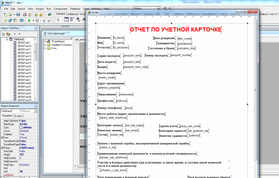Image resolution: width=279 pixels, height=178 pixels.
Task: Click the Save file toolbar icon
Action: 18,14
